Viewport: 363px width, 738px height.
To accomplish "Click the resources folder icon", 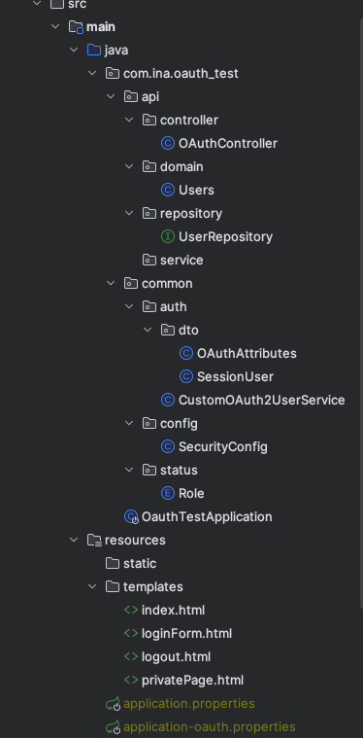I will coord(94,540).
